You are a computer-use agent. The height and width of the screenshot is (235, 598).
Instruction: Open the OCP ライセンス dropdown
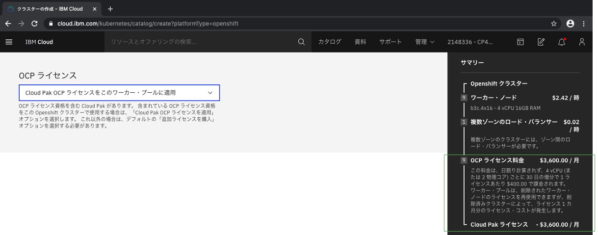click(119, 93)
